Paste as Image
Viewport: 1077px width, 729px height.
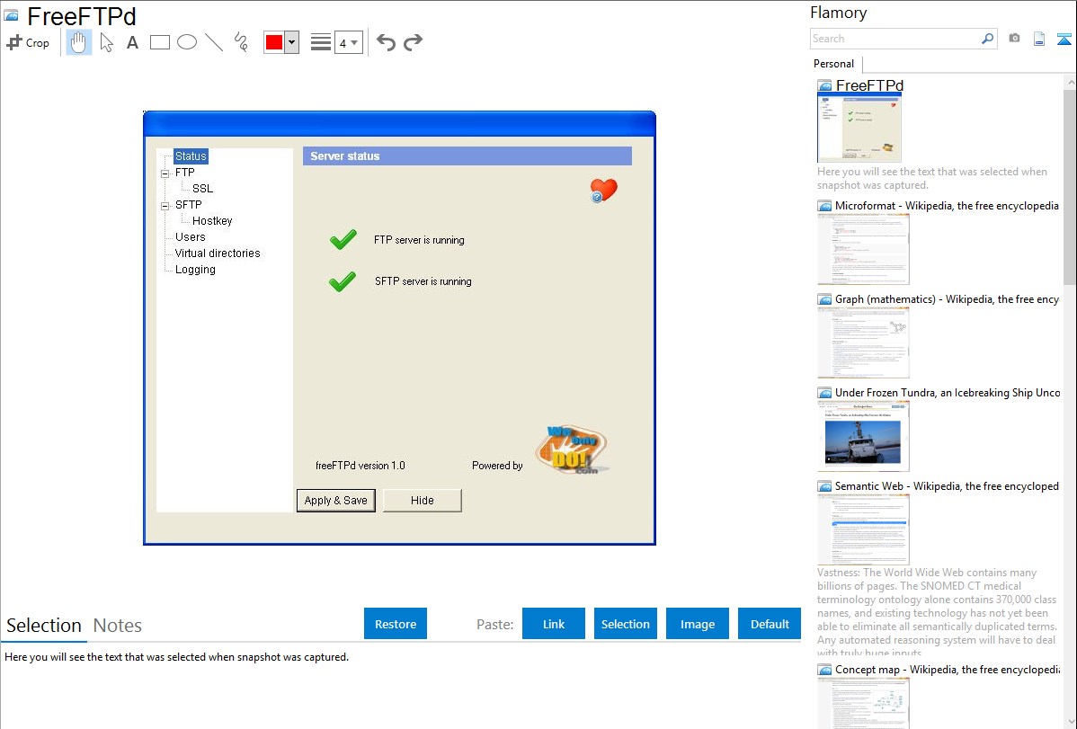[x=698, y=624]
